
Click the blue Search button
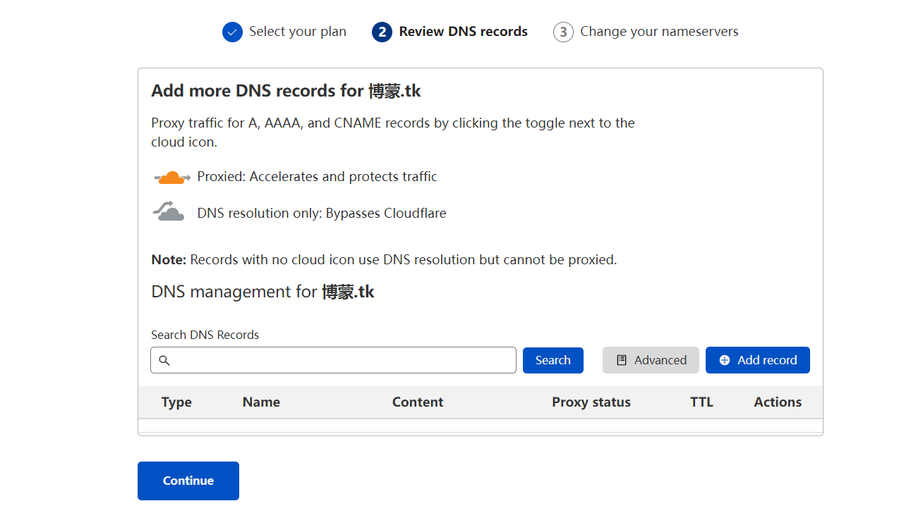(553, 360)
